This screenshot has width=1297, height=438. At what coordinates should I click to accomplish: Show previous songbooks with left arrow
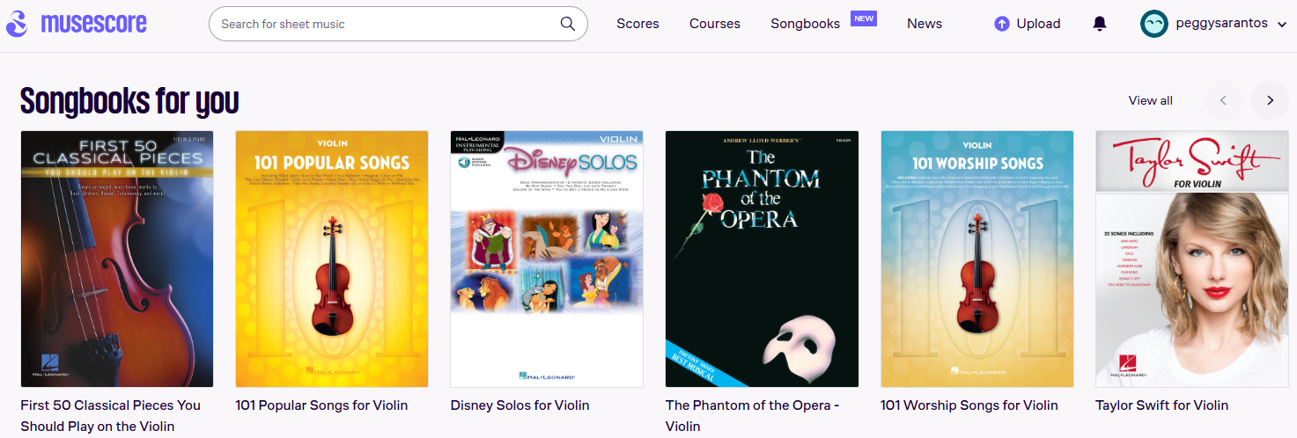[1223, 100]
